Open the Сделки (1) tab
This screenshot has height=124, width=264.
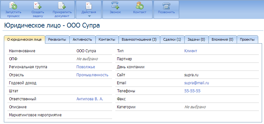(x=172, y=40)
